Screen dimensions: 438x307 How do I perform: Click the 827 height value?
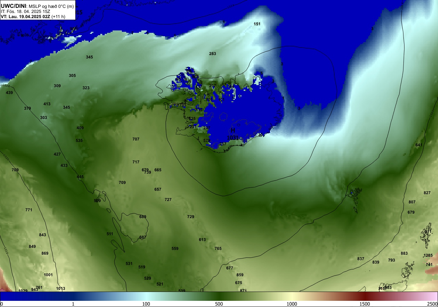point(427,193)
